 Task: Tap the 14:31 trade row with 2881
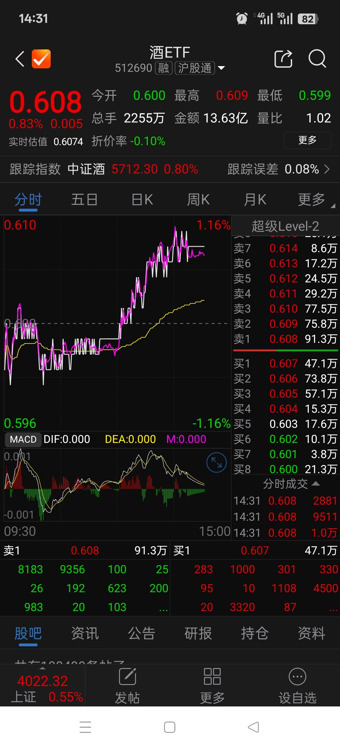point(286,501)
